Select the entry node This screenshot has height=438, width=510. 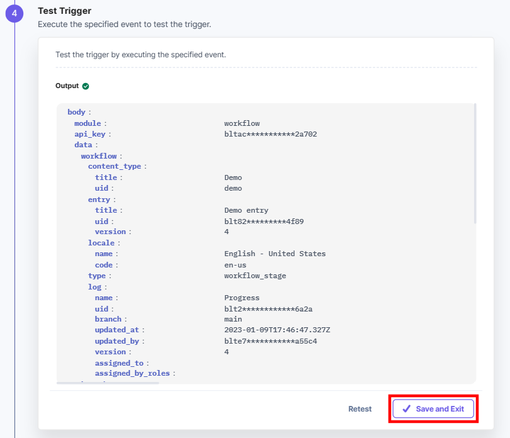coord(99,199)
